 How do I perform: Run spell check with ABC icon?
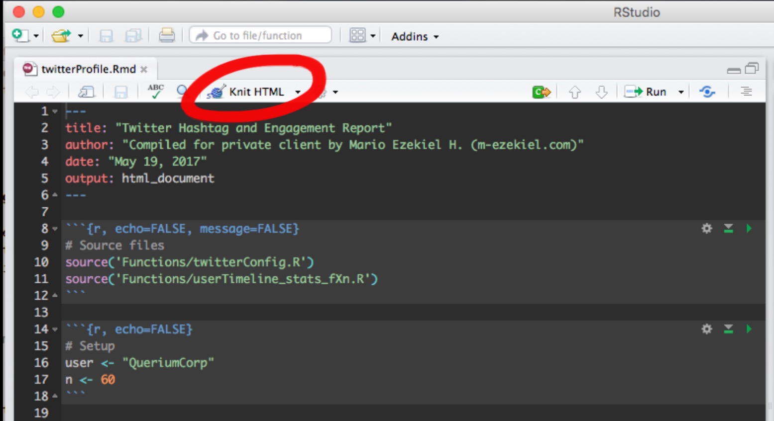point(156,91)
